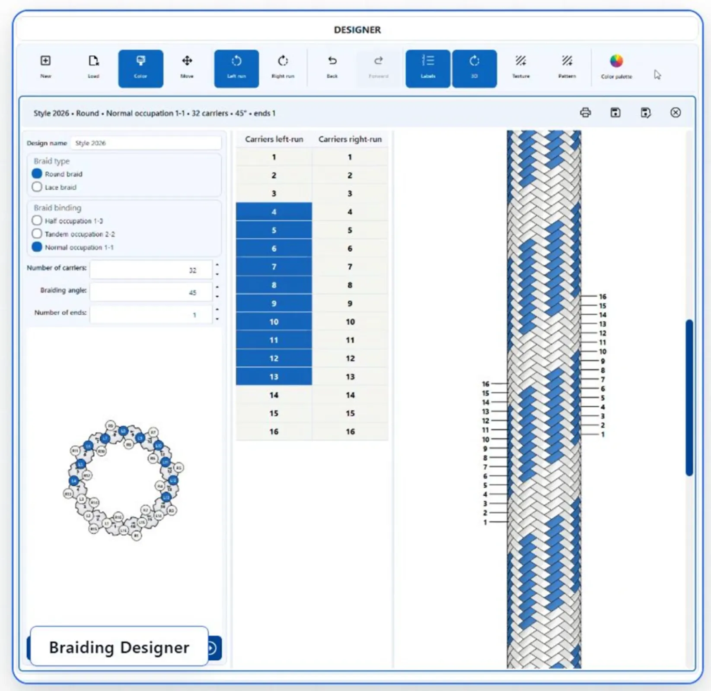Open the Pattern tool
The width and height of the screenshot is (711, 691).
point(567,68)
